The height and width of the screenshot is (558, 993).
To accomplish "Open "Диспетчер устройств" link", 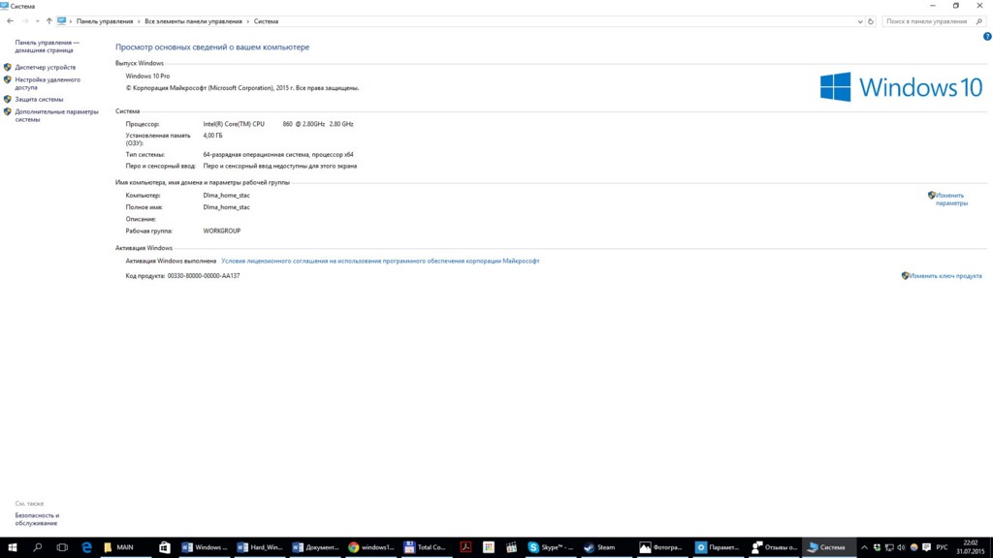I will click(x=45, y=67).
